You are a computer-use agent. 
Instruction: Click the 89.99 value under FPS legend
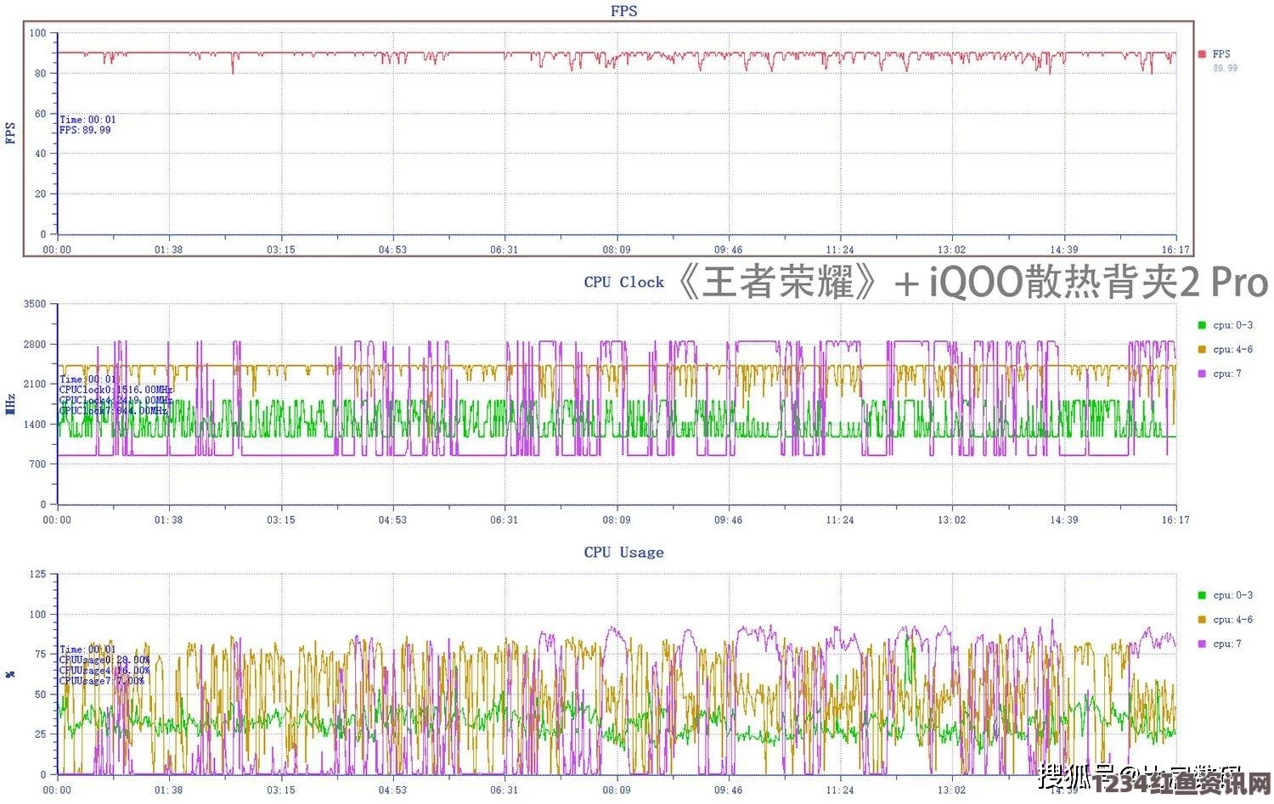coord(1225,68)
